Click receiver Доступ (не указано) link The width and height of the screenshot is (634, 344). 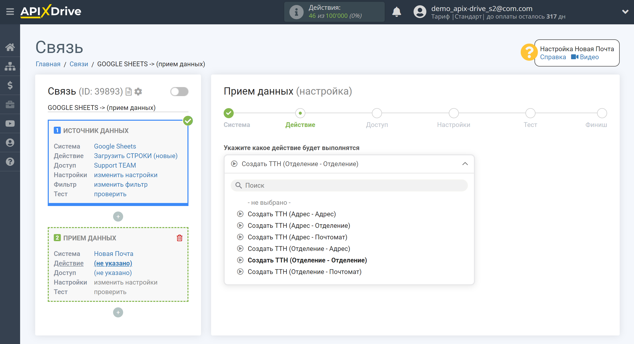[x=113, y=273]
